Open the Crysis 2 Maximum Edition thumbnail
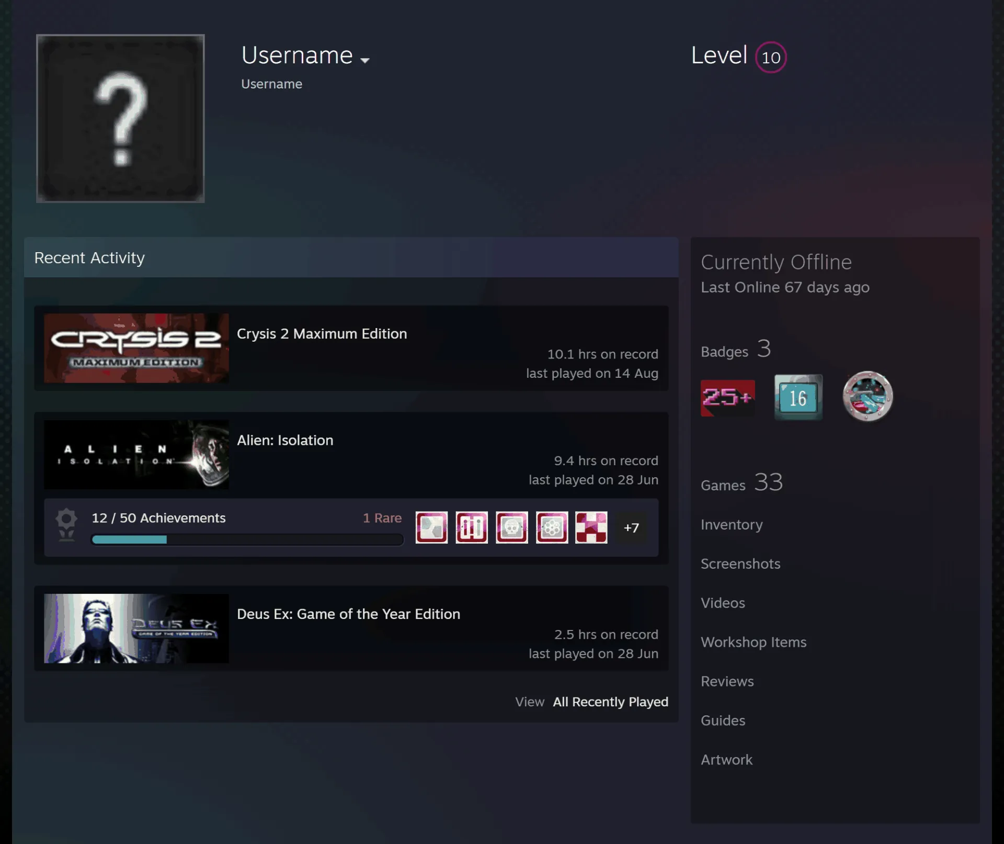This screenshot has width=1004, height=844. coord(136,348)
